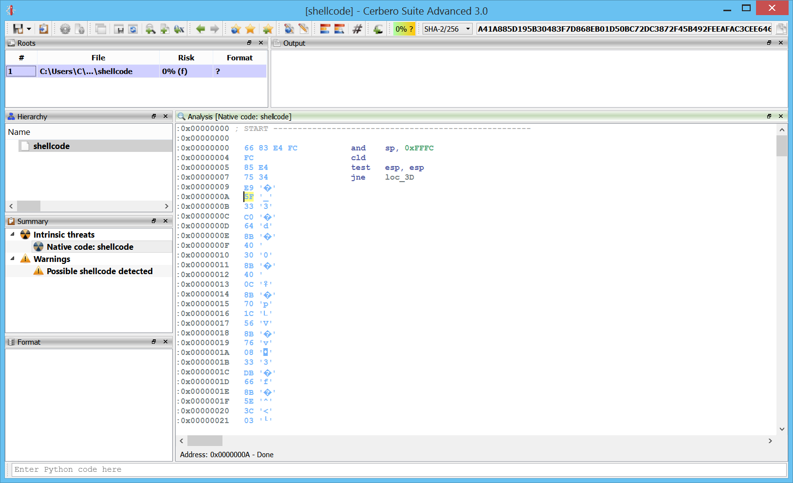This screenshot has height=483, width=793.
Task: Close the Format panel
Action: pos(166,342)
